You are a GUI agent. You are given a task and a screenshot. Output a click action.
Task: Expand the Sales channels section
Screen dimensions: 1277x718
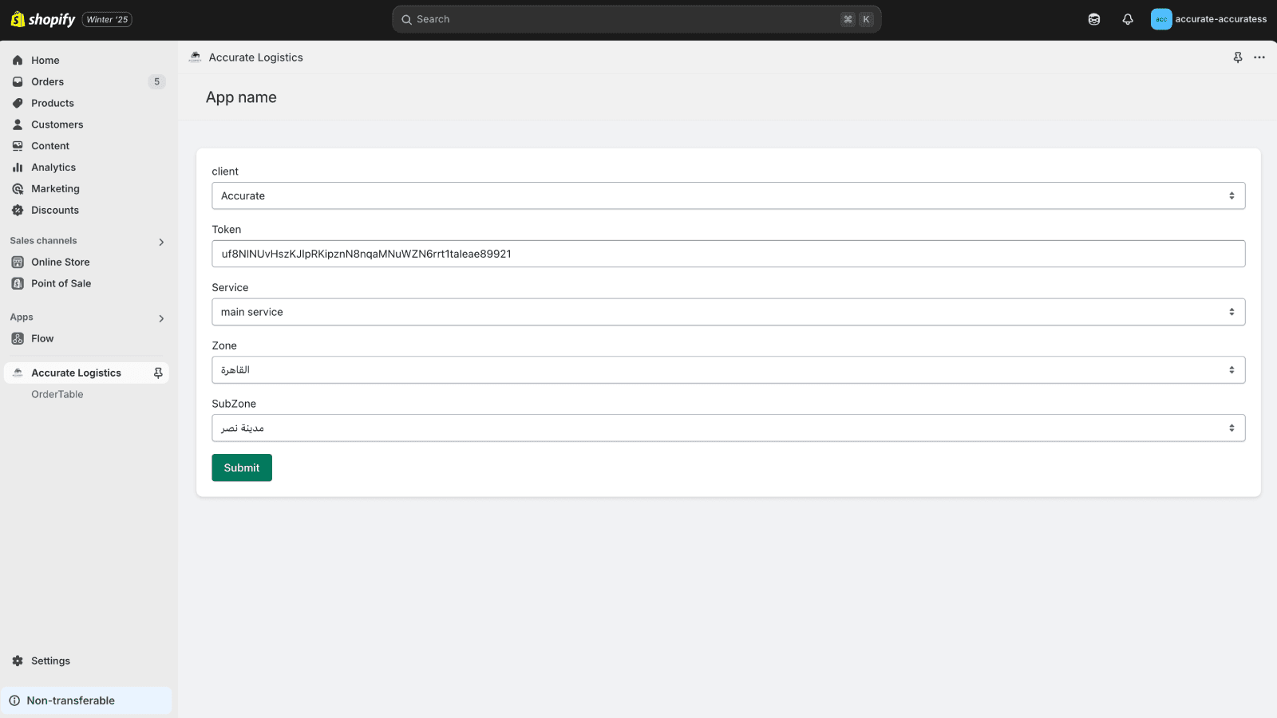161,242
